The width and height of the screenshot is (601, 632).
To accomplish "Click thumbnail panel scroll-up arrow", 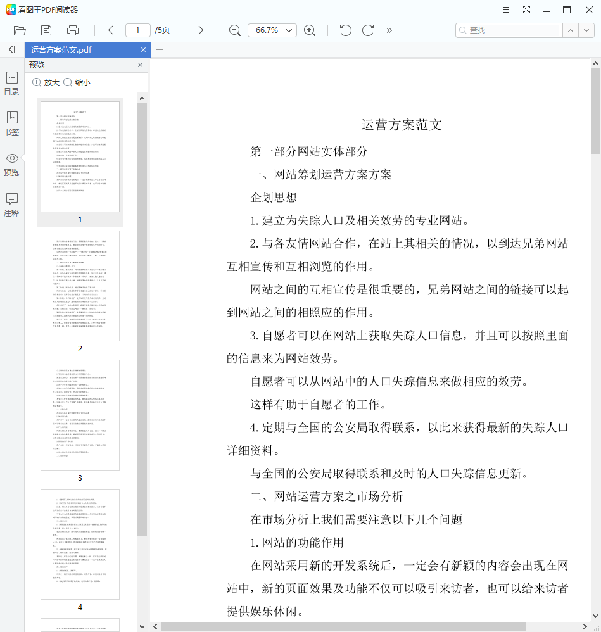I will (x=142, y=98).
